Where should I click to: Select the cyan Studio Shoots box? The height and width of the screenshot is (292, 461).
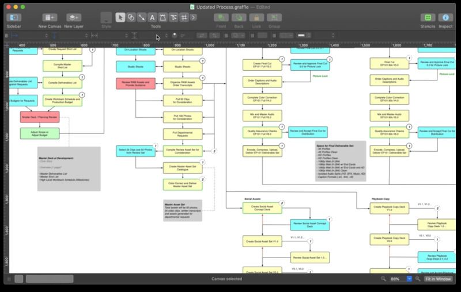pos(135,67)
